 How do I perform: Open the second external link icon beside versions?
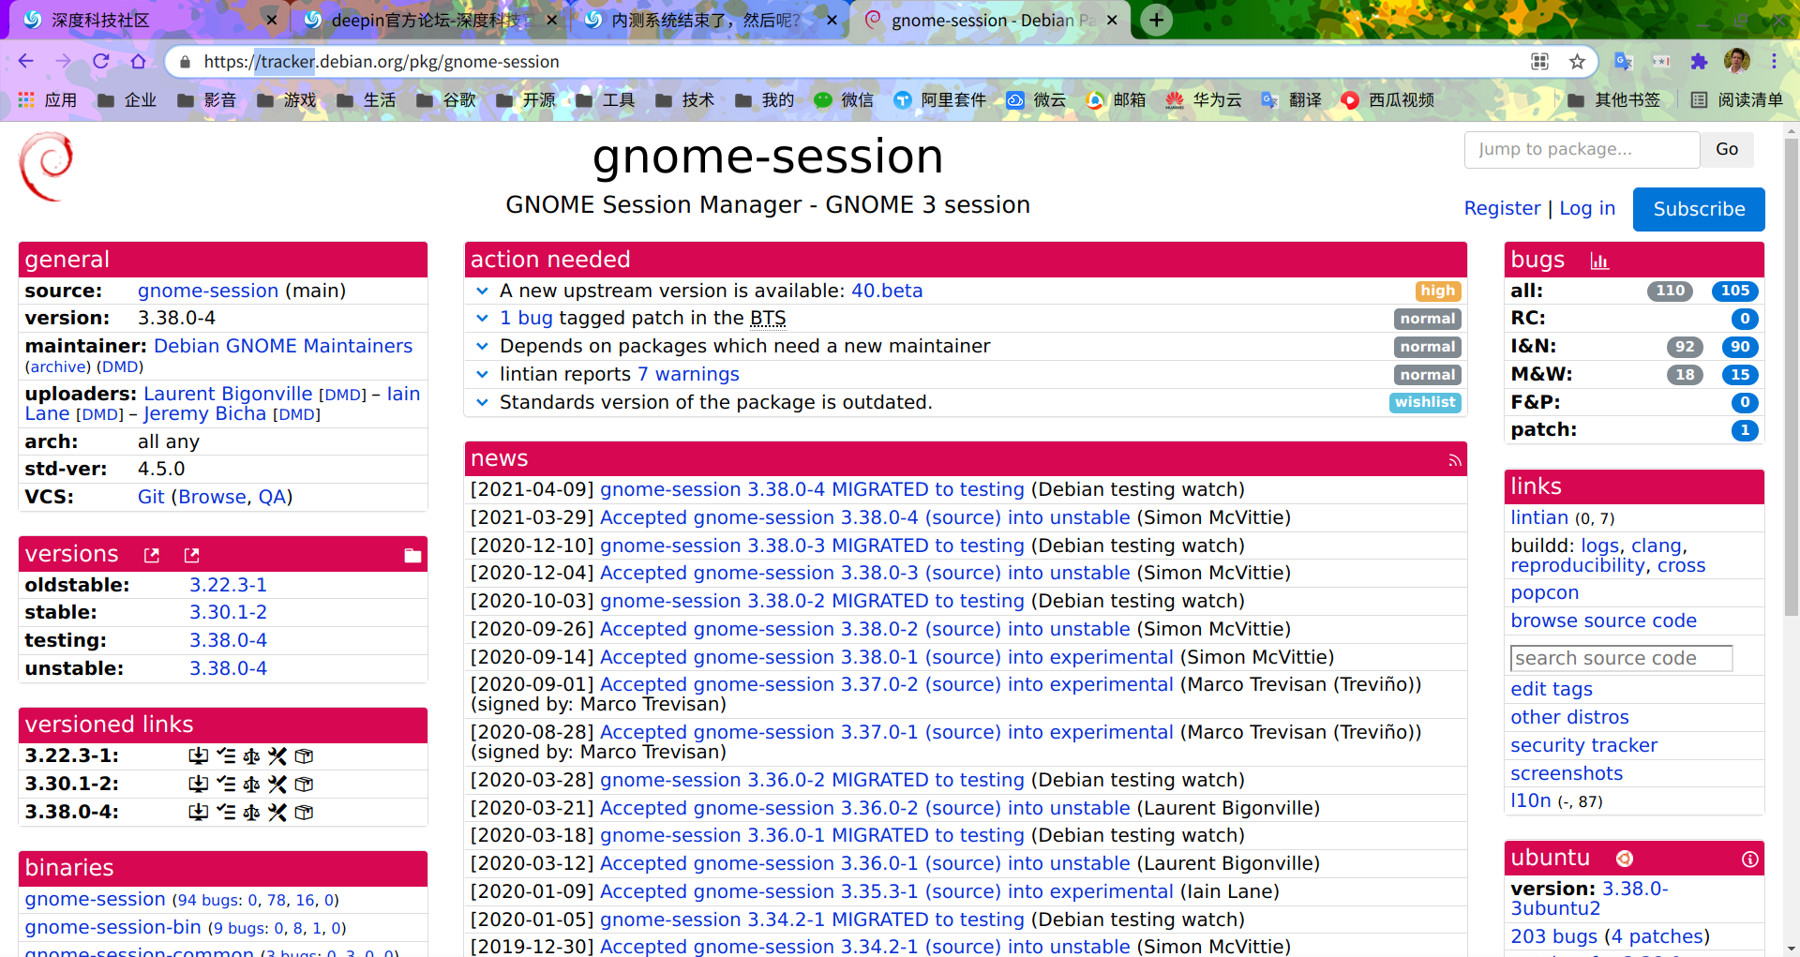192,555
